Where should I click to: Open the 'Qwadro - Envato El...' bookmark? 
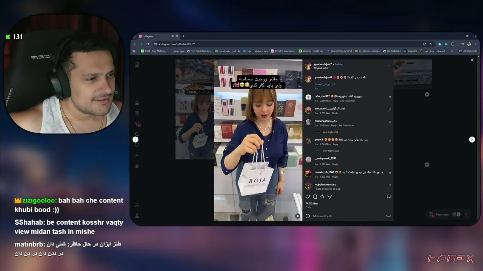click(x=311, y=51)
